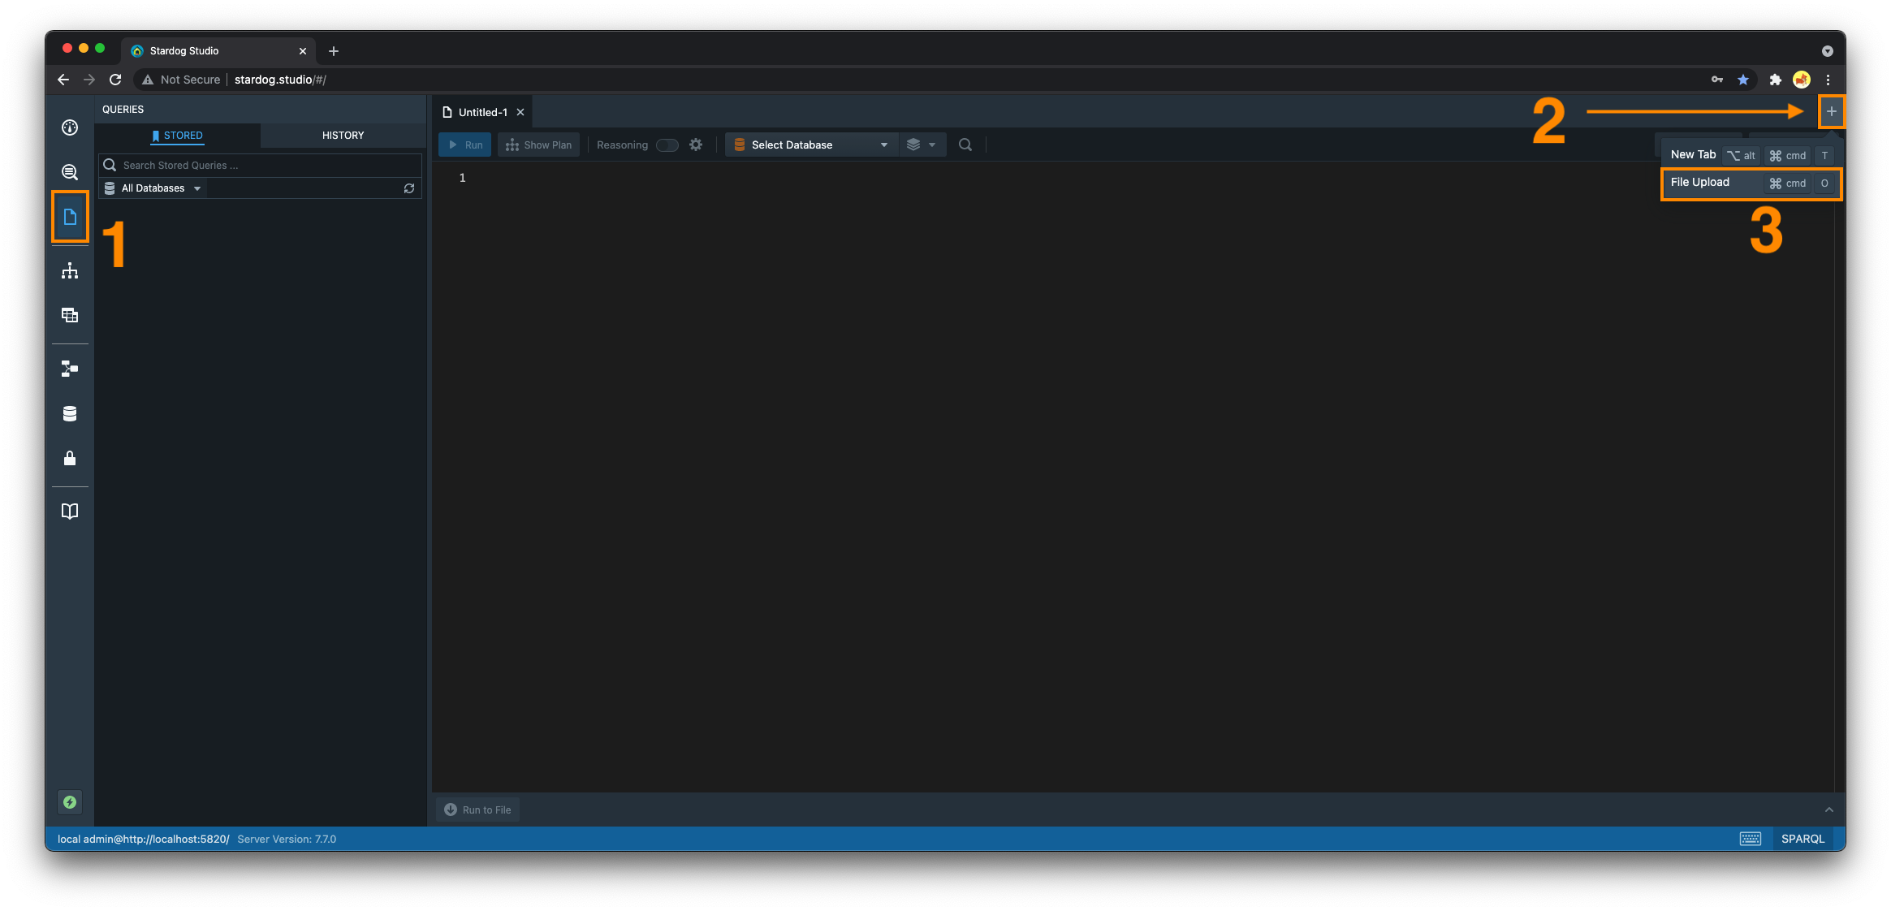Image resolution: width=1891 pixels, height=911 pixels.
Task: Open the Security lock sidebar icon
Action: coord(70,459)
